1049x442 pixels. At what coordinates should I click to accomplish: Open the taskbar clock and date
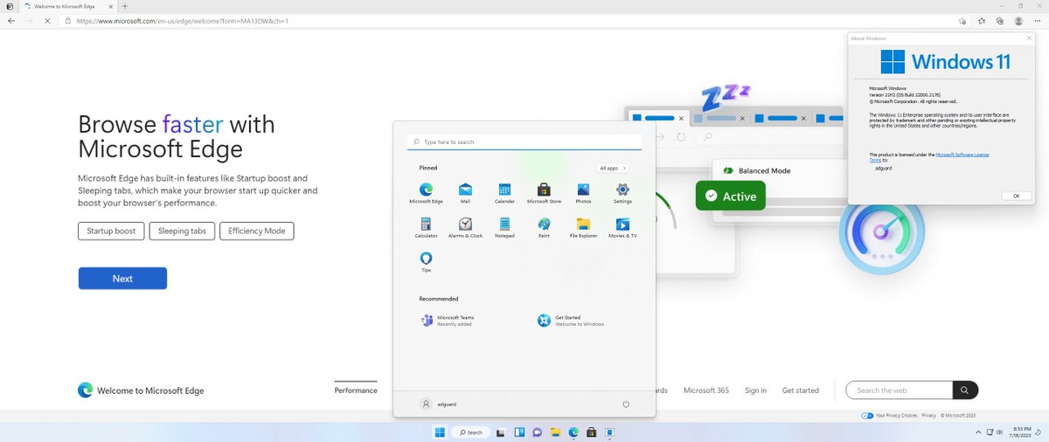pyautogui.click(x=1022, y=432)
